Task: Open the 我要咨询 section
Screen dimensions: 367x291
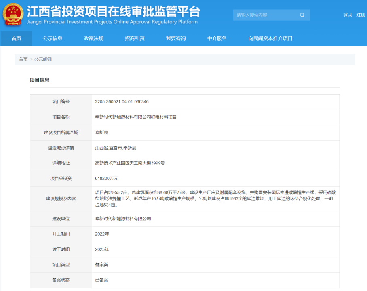Action: click(x=175, y=38)
